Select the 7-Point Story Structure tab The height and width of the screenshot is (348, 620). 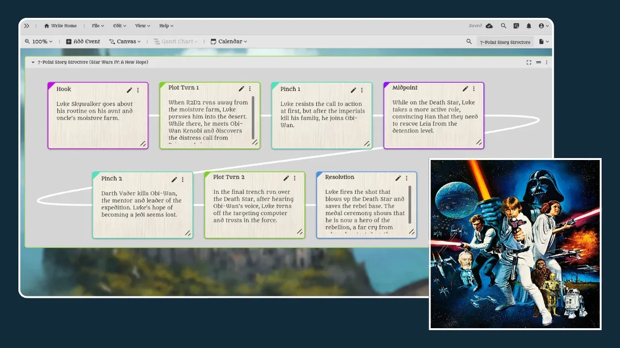505,42
